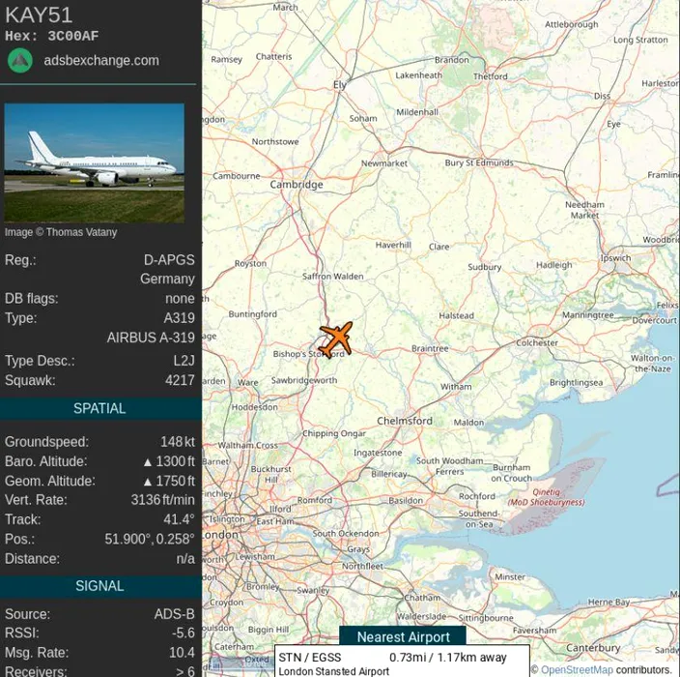This screenshot has width=680, height=677.
Task: Collapse the SPATIAL section header
Action: 100,408
